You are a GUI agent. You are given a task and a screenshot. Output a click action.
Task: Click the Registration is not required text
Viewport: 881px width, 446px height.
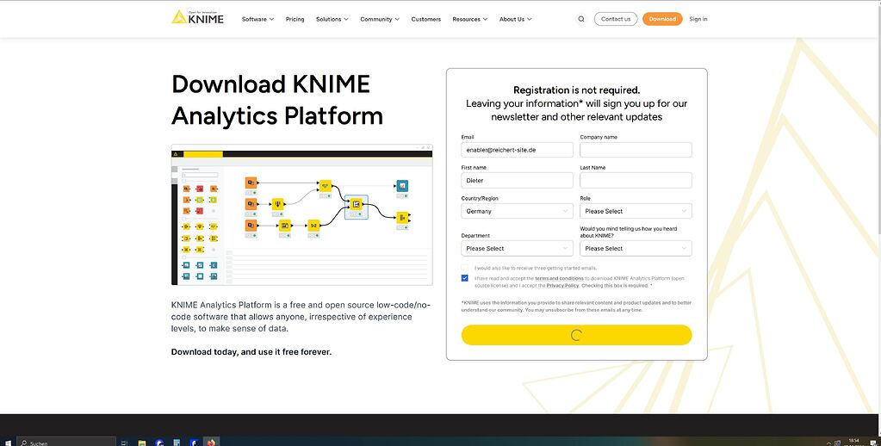pyautogui.click(x=576, y=90)
